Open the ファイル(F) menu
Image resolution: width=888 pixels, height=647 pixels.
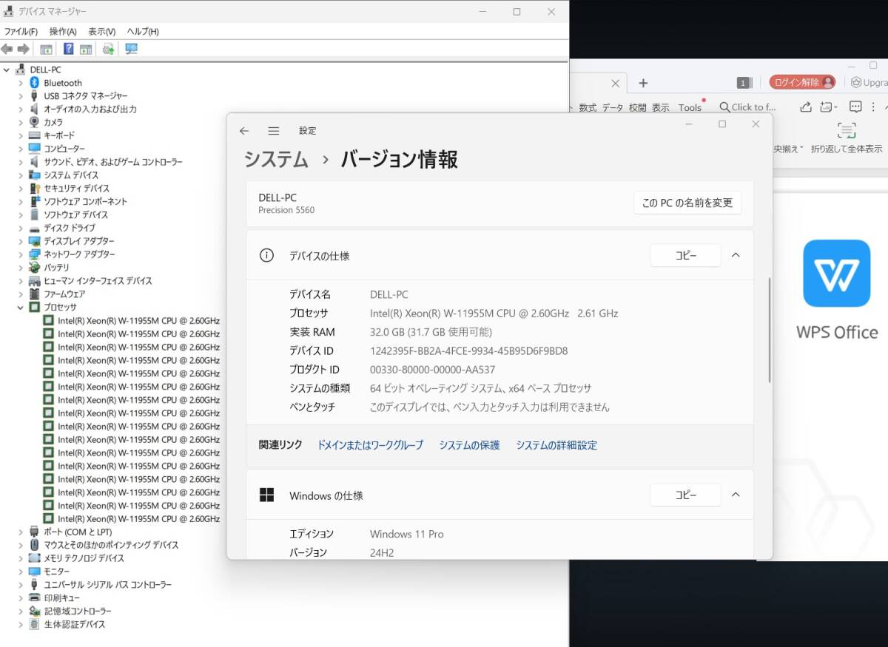21,32
